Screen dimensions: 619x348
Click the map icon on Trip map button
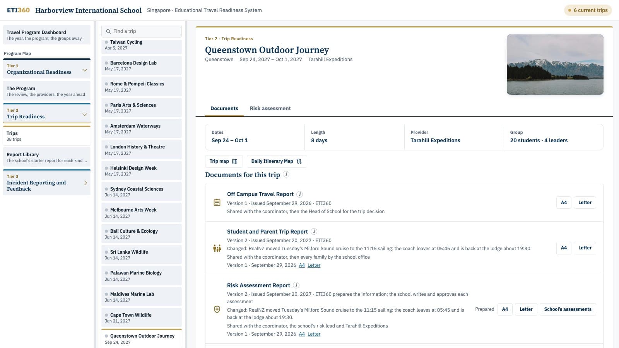tap(235, 161)
